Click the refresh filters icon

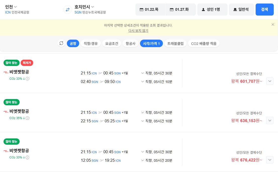tap(61, 43)
